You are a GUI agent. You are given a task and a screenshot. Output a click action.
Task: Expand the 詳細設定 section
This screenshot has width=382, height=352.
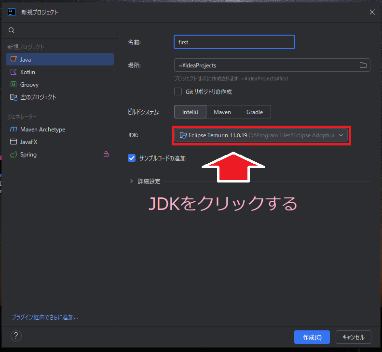point(131,181)
